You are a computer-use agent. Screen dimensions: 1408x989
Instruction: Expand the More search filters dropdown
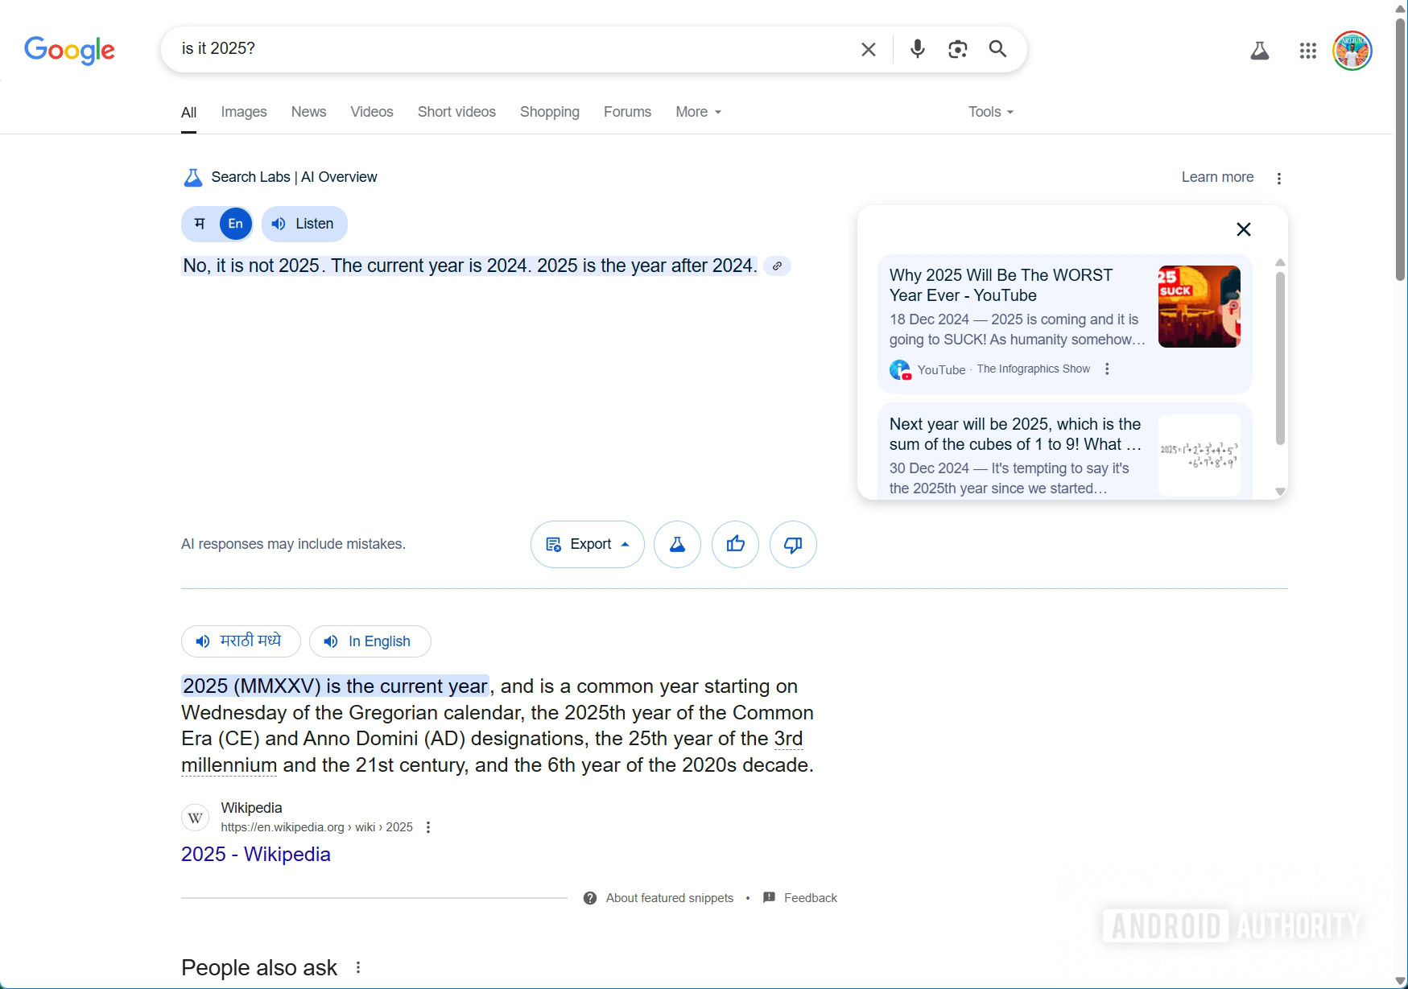[x=698, y=112]
